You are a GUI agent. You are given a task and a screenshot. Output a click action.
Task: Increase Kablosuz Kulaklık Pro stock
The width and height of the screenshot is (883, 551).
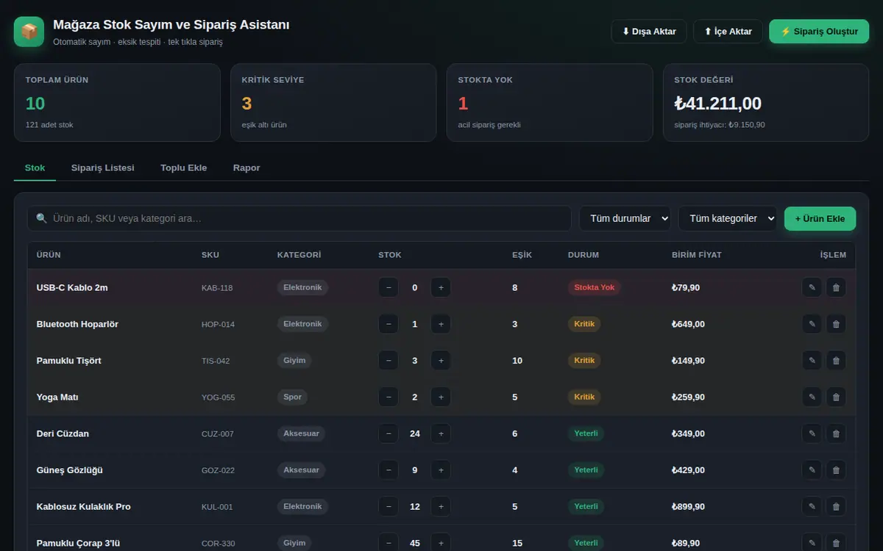pyautogui.click(x=441, y=506)
